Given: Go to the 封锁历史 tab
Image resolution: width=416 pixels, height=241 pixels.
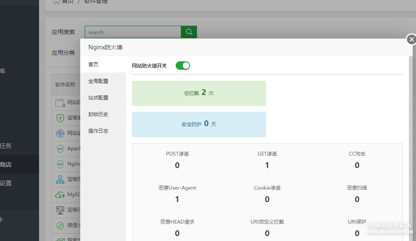Looking at the screenshot, I should pyautogui.click(x=98, y=114).
